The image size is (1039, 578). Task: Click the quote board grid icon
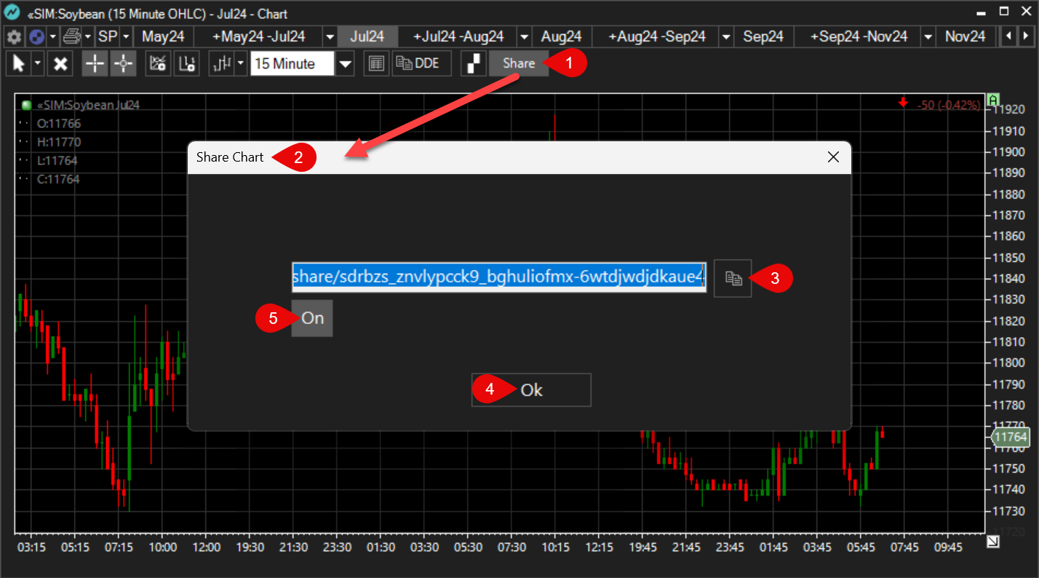[x=376, y=63]
